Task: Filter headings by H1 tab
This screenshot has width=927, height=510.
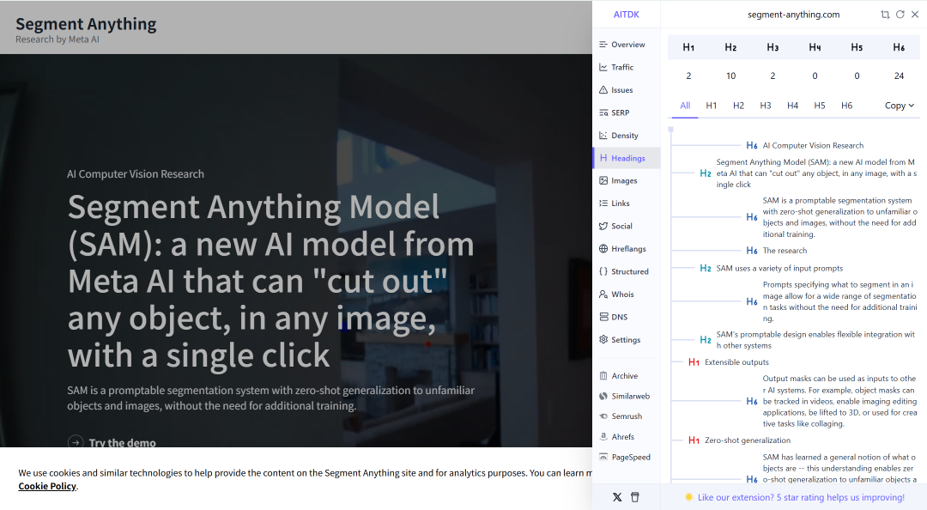Action: (x=712, y=106)
